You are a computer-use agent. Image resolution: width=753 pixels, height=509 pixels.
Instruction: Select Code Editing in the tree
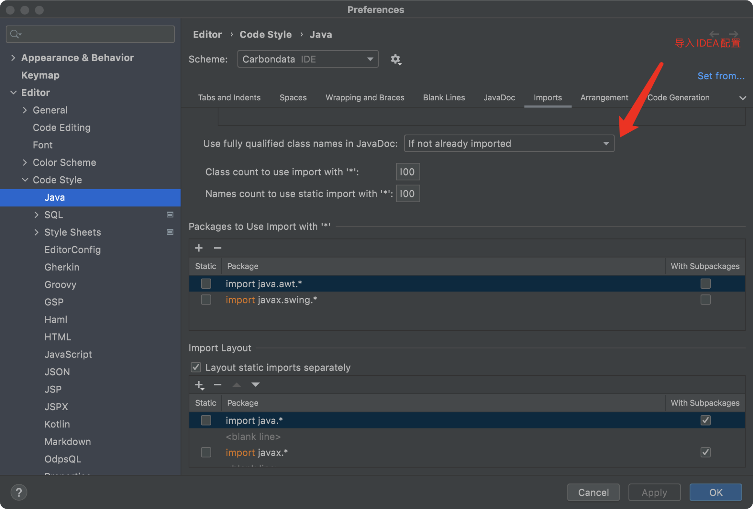pyautogui.click(x=62, y=127)
